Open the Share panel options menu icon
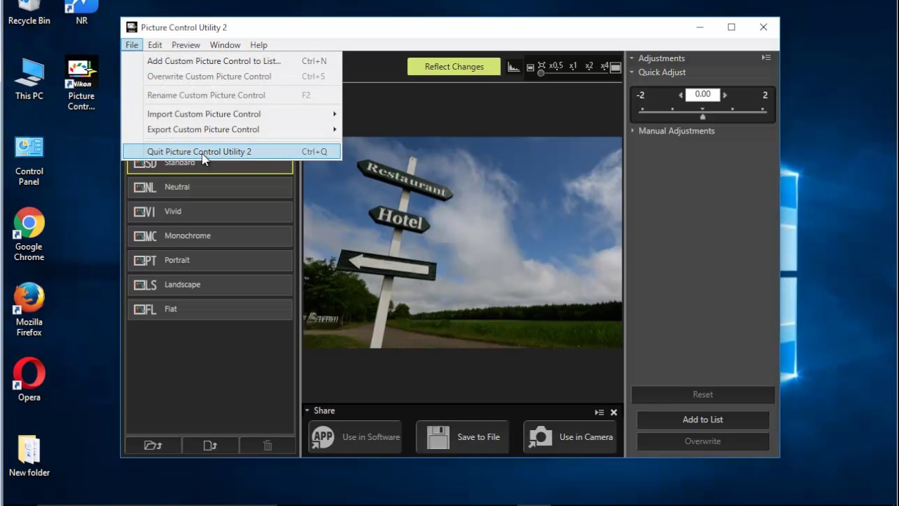 599,413
